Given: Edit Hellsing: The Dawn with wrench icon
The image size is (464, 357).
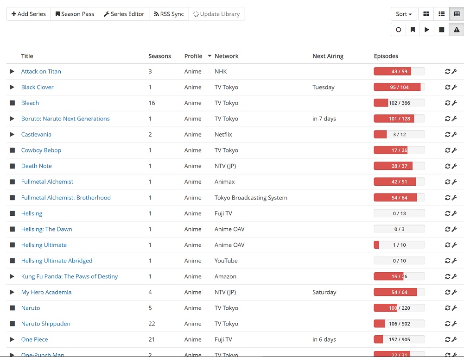Looking at the screenshot, I should point(454,229).
